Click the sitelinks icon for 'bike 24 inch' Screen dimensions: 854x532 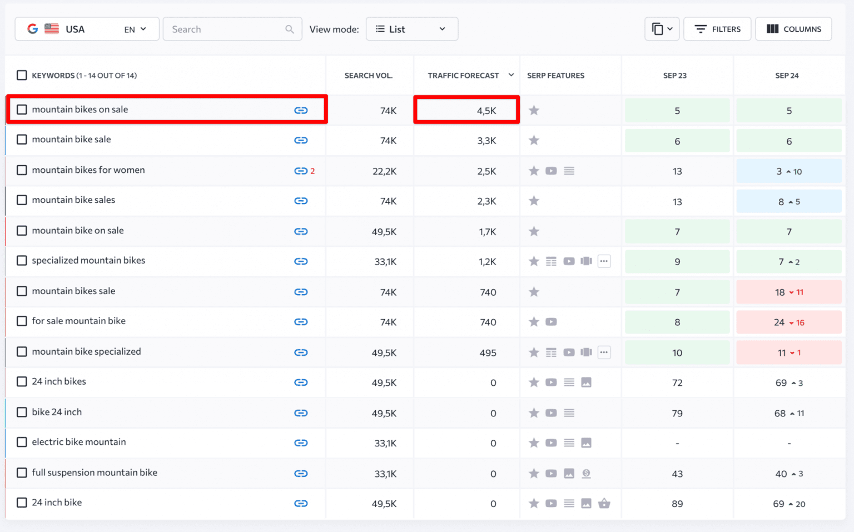tap(569, 413)
